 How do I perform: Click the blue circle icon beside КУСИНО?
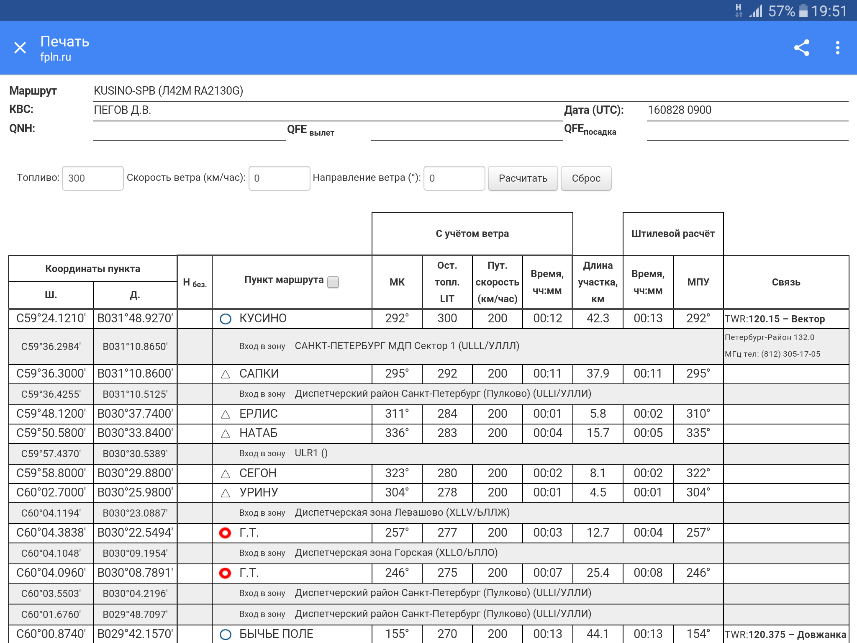226,319
